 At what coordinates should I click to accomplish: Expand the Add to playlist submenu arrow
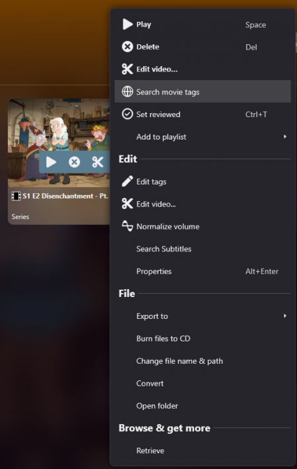(x=285, y=136)
